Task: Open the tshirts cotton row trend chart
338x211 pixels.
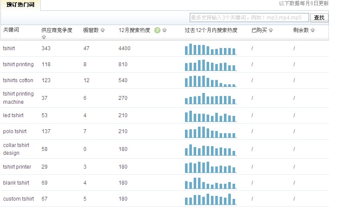Action: point(211,81)
